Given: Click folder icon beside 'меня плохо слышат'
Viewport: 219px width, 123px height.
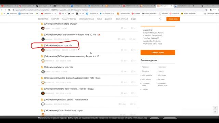Looking at the screenshot, I should coord(42,24).
